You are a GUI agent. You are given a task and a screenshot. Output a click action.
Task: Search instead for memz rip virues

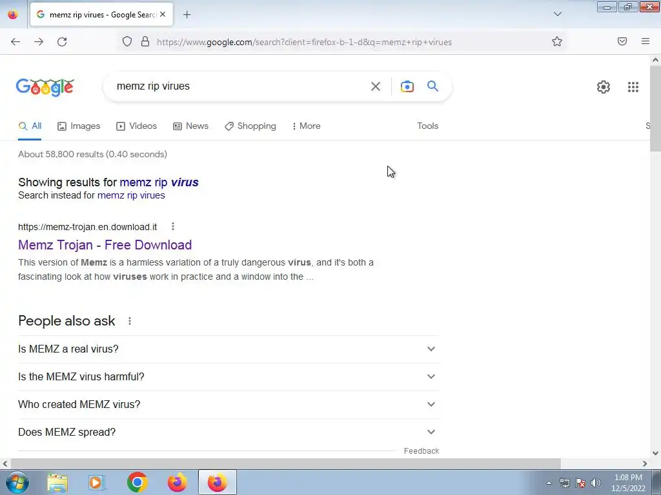click(131, 195)
